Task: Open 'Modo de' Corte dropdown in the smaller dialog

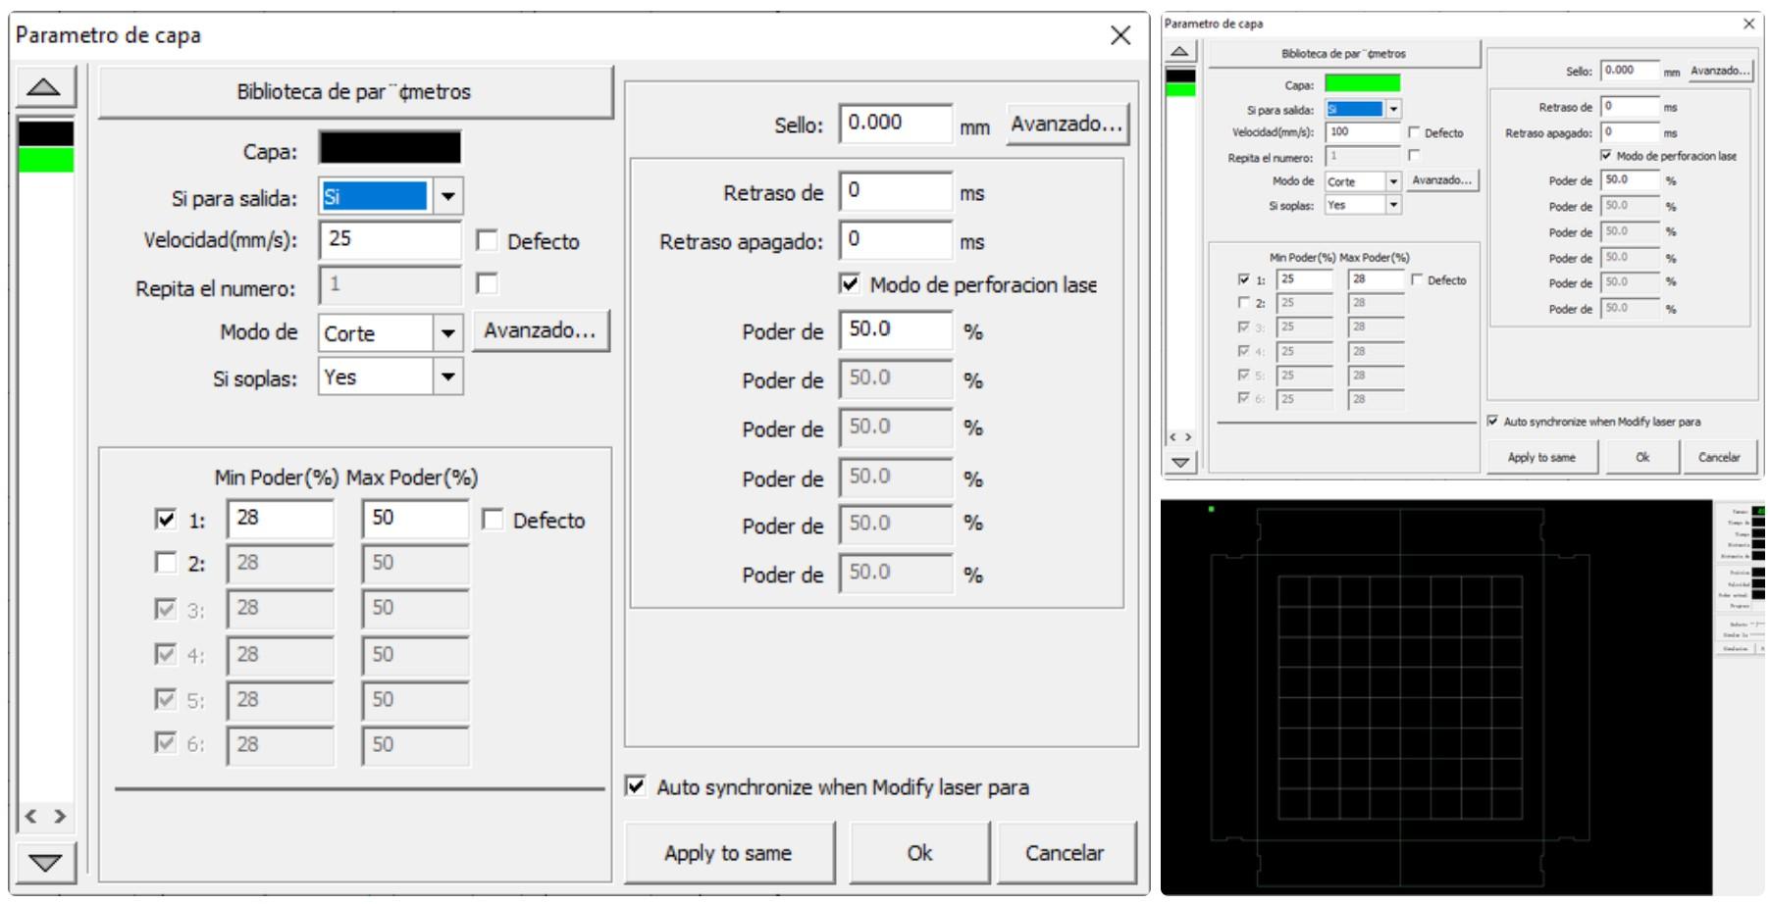Action: tap(1393, 181)
